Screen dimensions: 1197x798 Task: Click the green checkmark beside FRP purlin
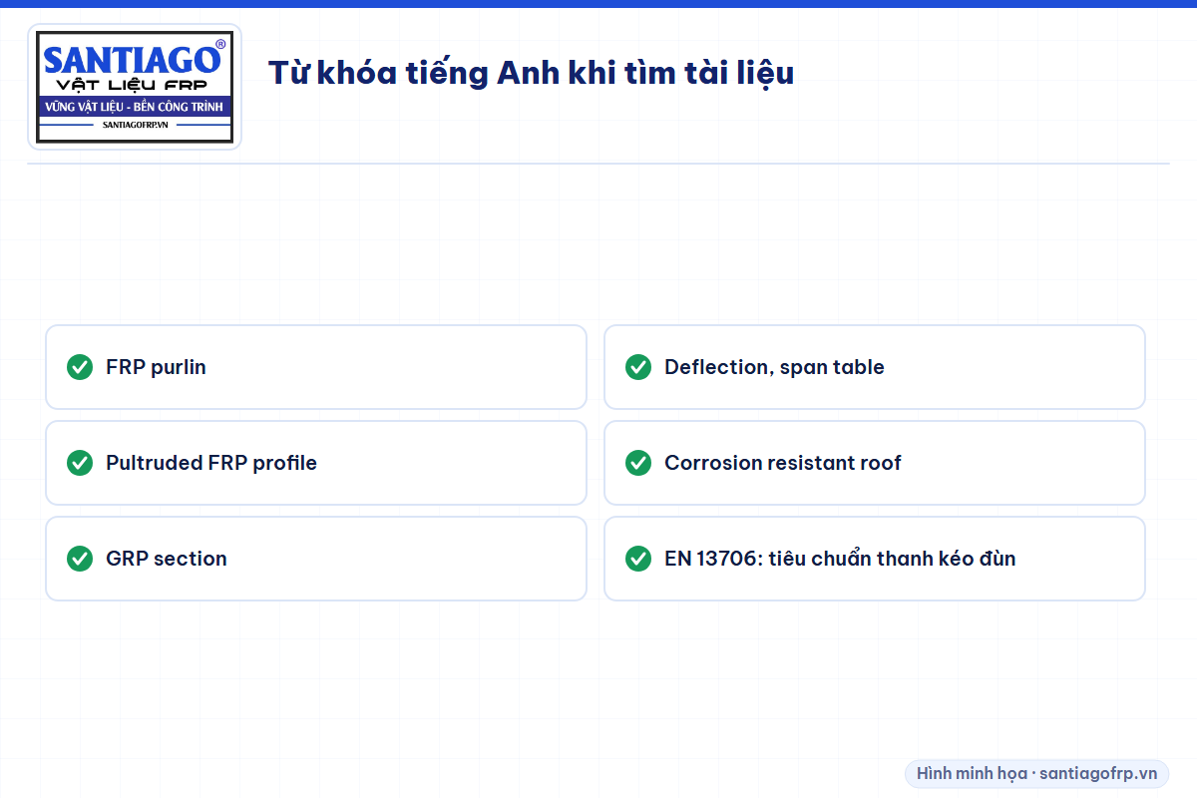80,367
